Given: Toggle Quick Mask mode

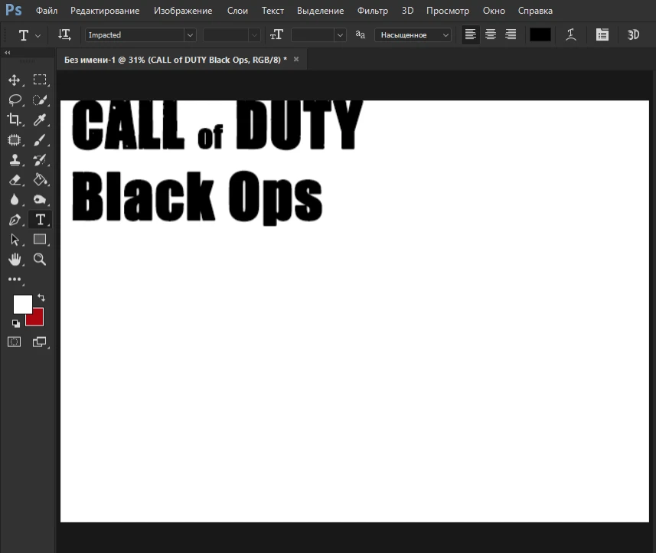Looking at the screenshot, I should coord(14,342).
